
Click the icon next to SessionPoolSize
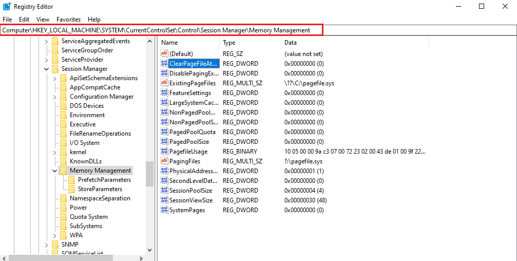164,191
